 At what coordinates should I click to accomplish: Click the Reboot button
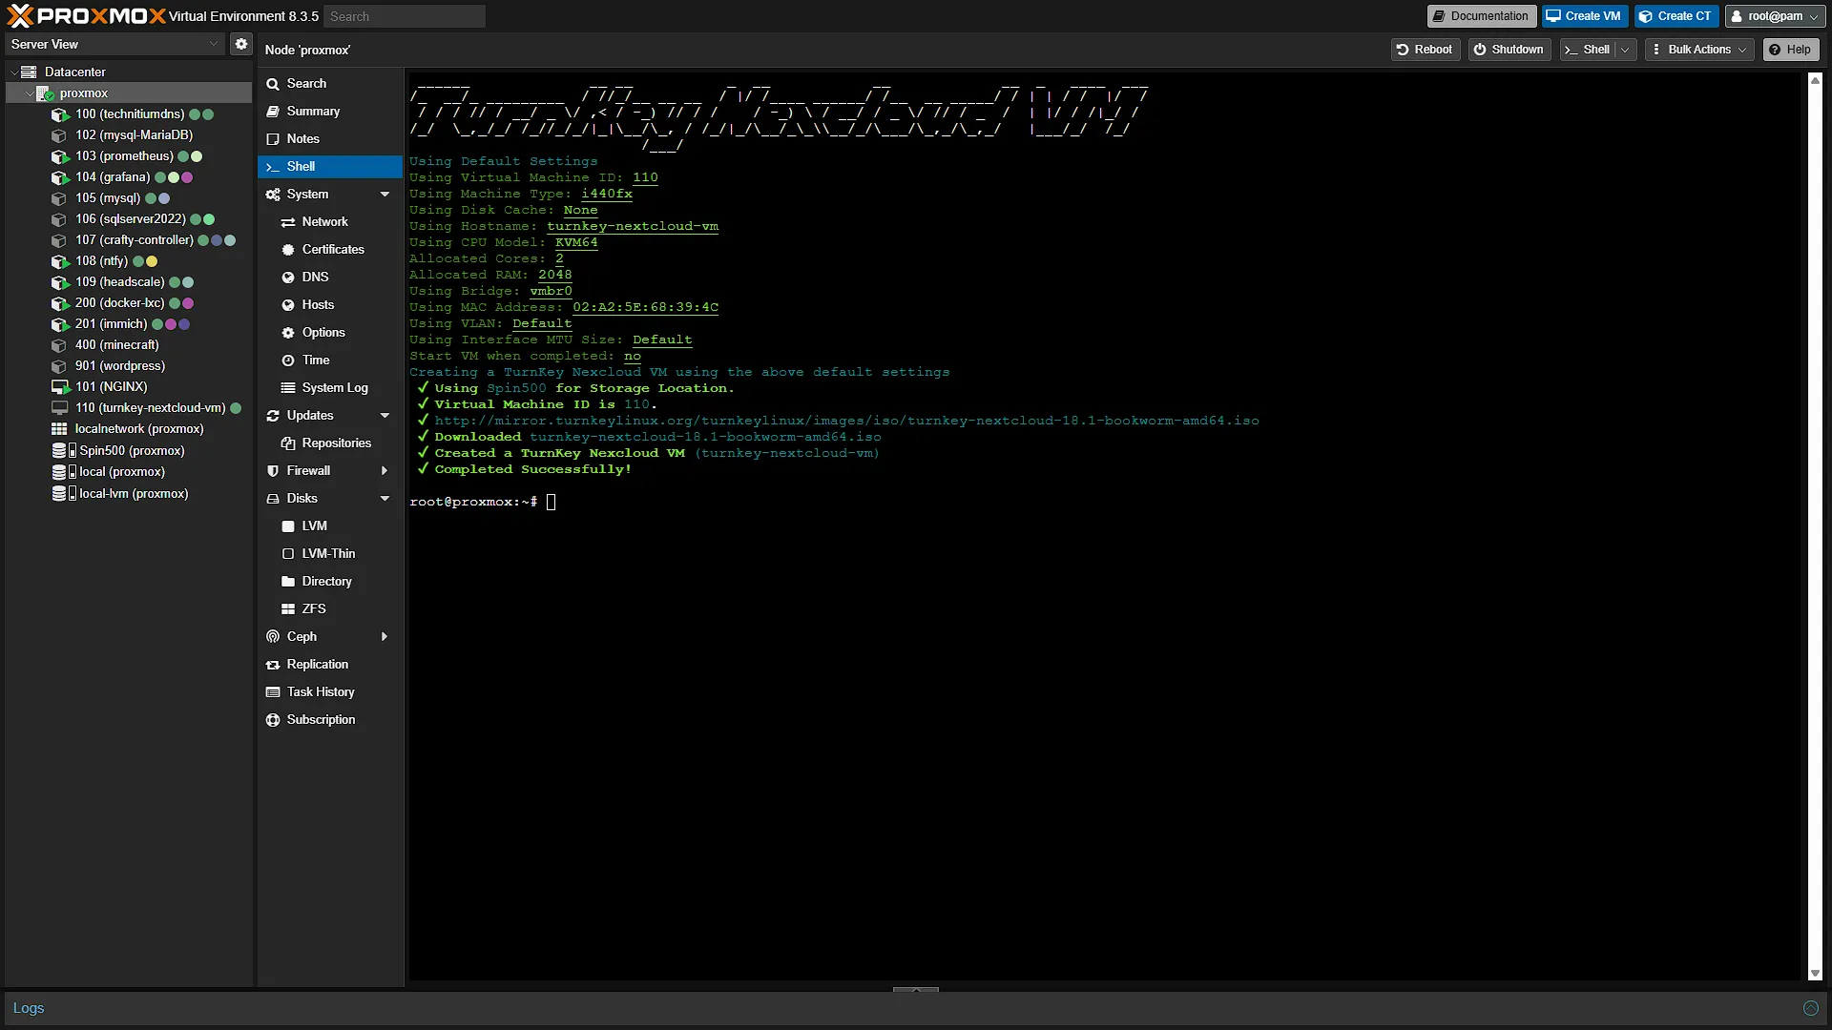(x=1425, y=50)
